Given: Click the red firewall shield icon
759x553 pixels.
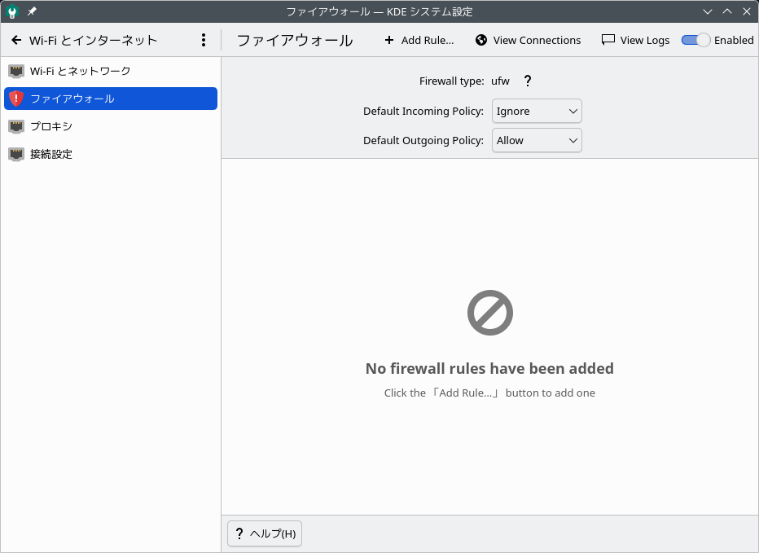Looking at the screenshot, I should (x=16, y=99).
